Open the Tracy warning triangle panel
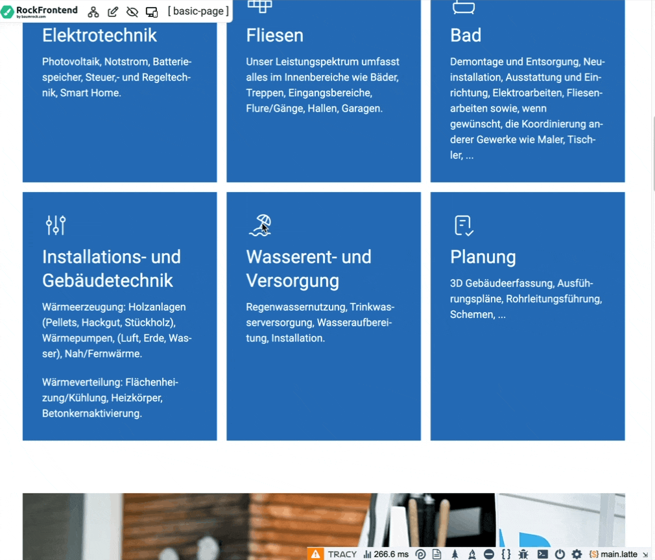 click(x=315, y=554)
